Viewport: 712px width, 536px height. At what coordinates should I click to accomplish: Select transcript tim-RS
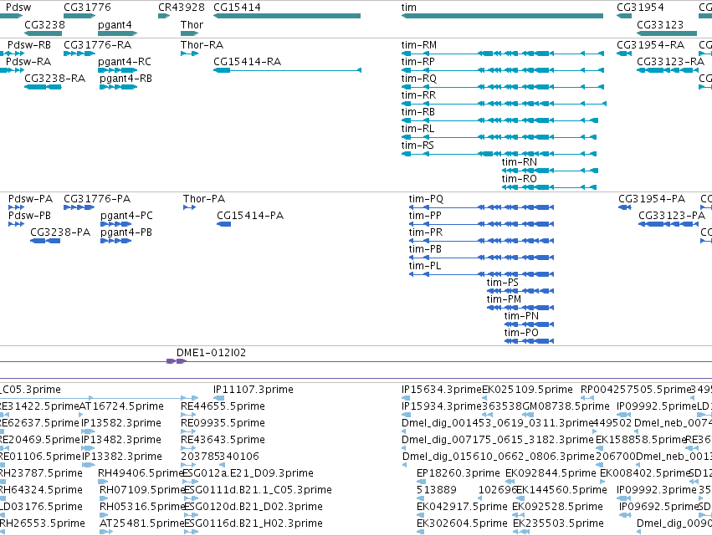(x=499, y=155)
